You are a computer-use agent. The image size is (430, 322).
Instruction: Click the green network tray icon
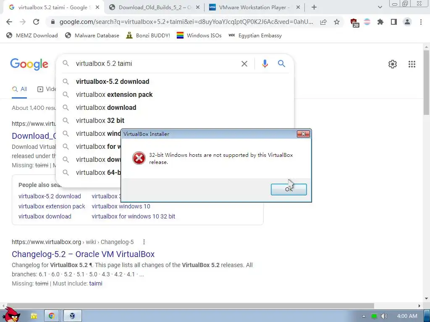pos(374,316)
